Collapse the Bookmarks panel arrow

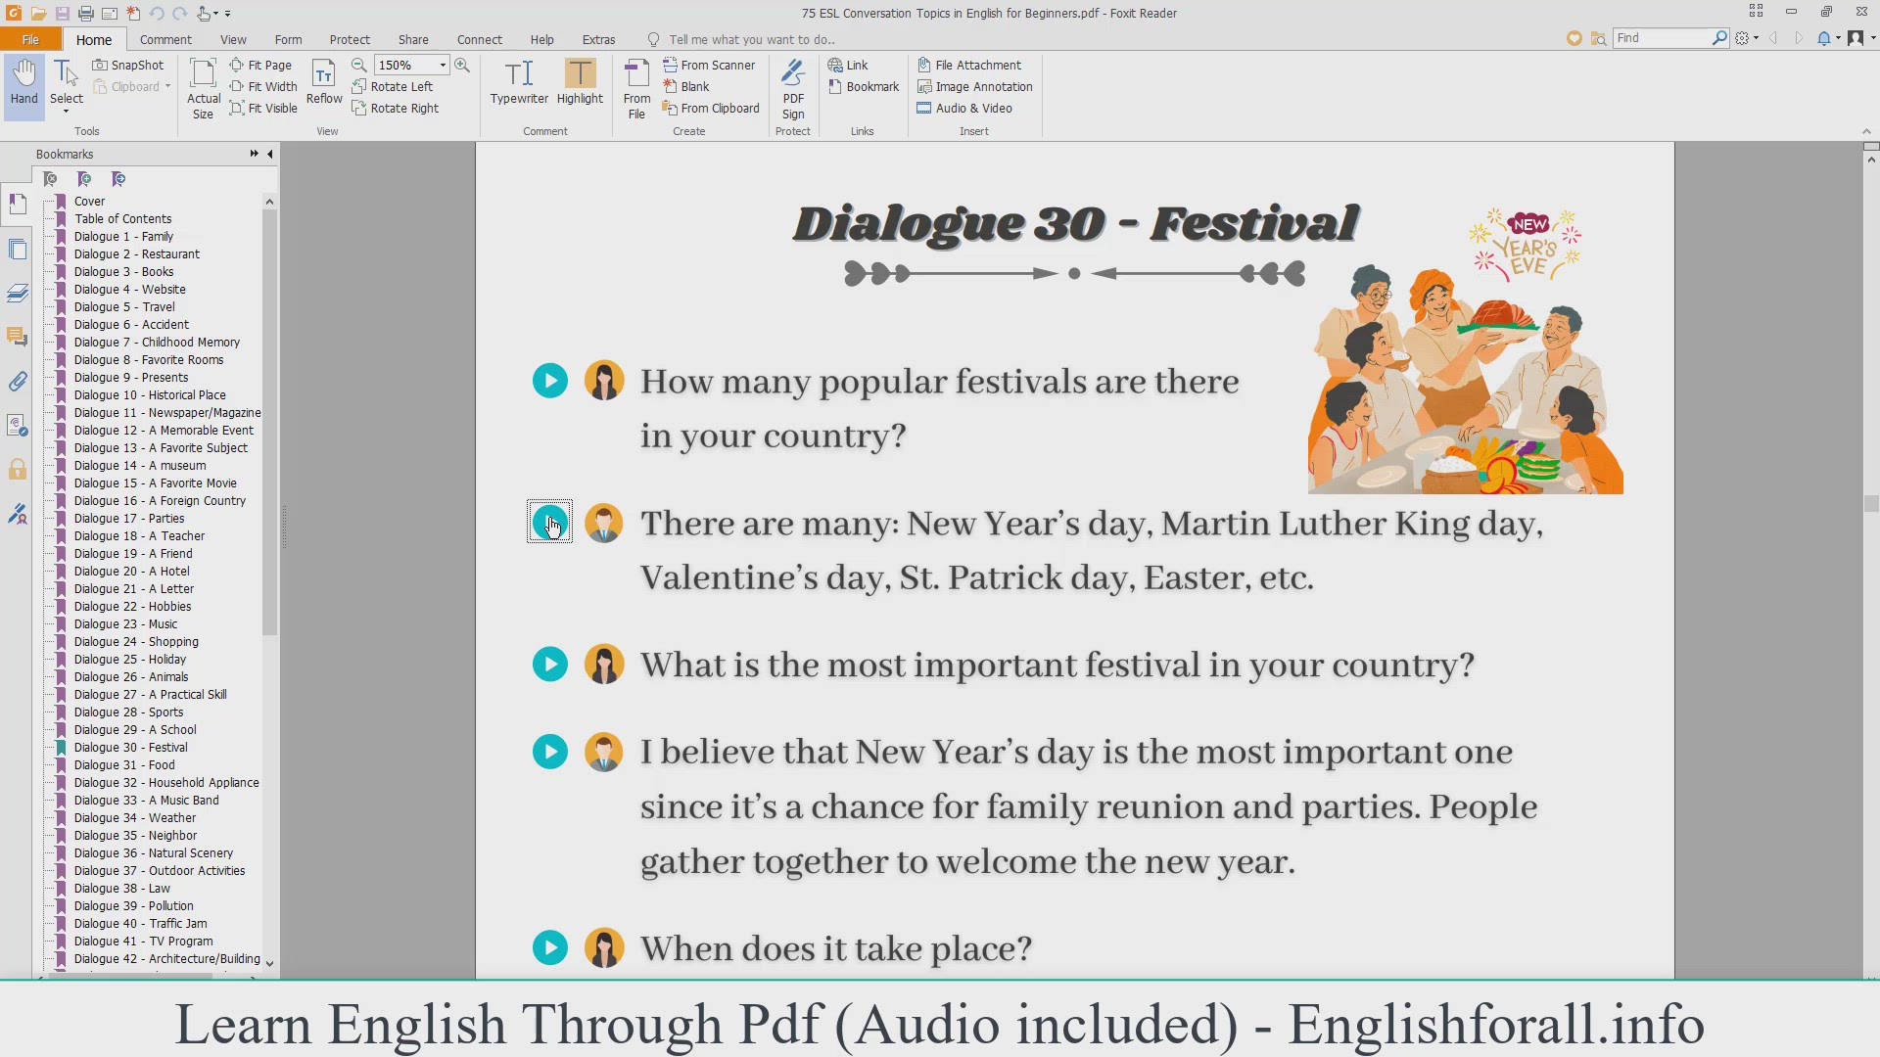[x=270, y=154]
